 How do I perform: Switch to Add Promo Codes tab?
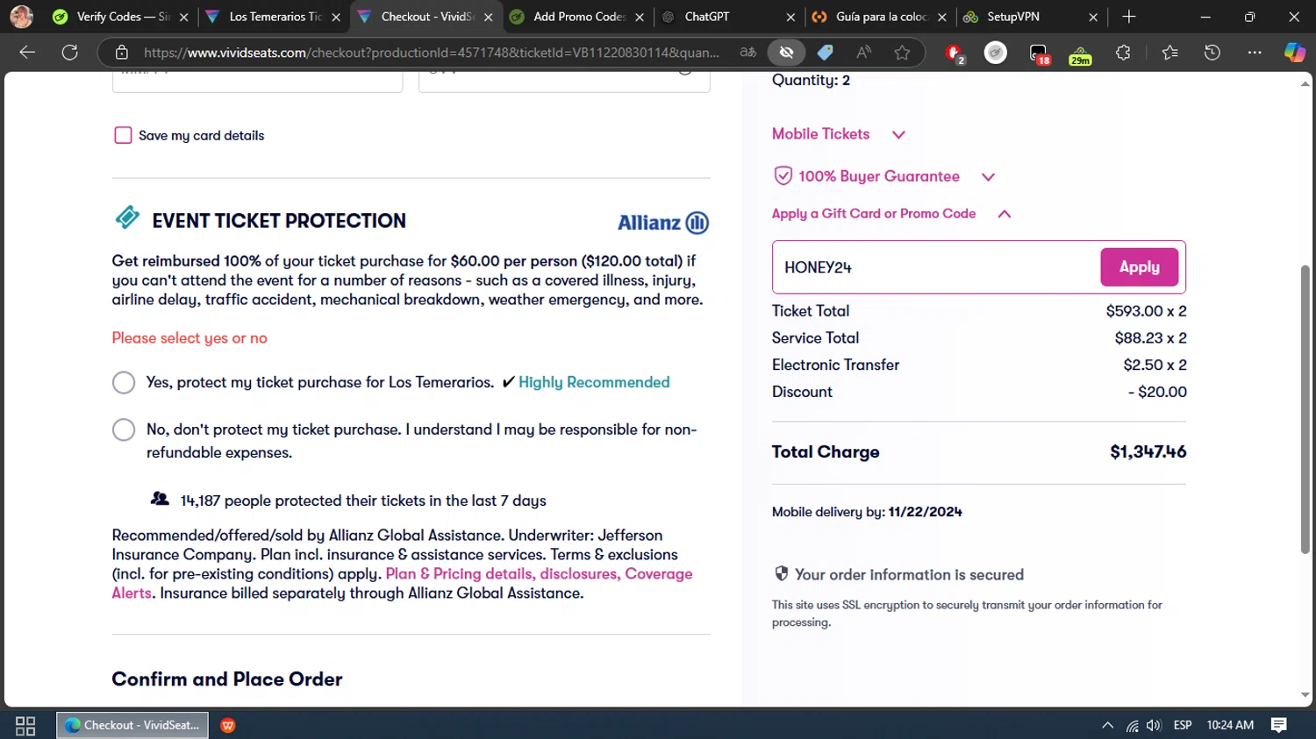578,17
